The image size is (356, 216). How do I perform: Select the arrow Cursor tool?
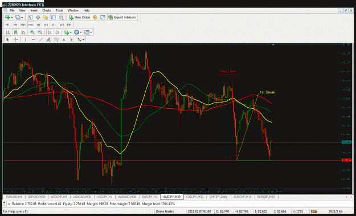coord(7,40)
